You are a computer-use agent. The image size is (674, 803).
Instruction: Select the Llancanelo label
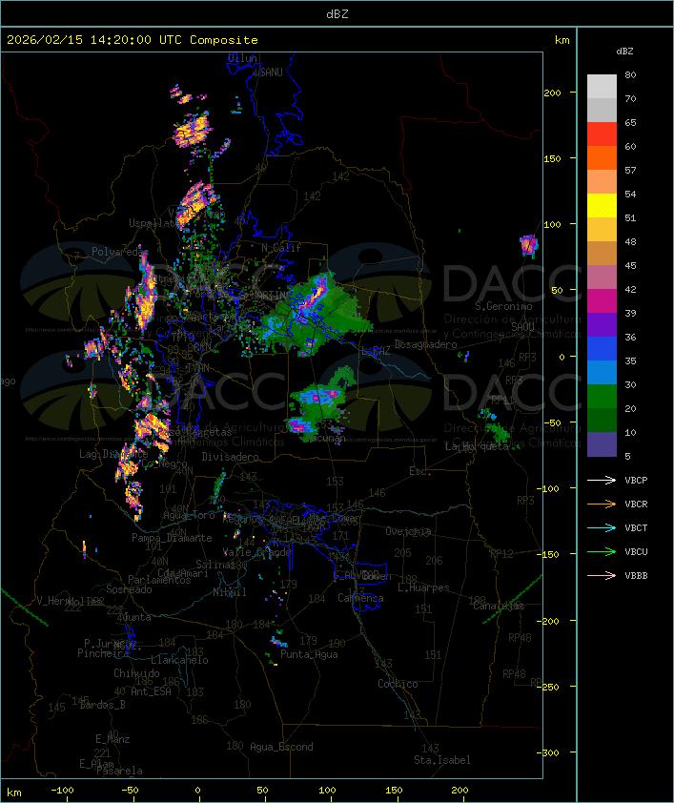(179, 660)
